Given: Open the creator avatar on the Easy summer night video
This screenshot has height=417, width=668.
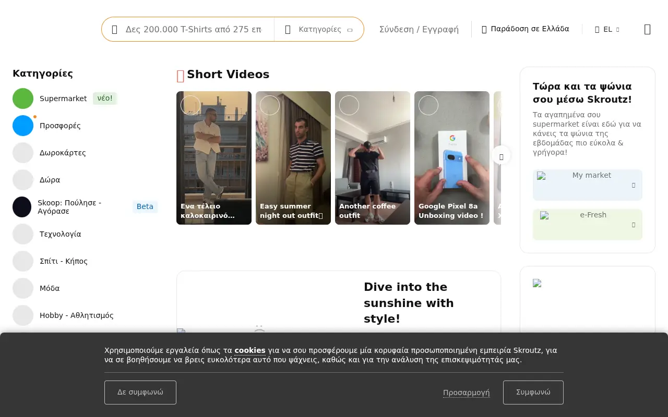Looking at the screenshot, I should [x=270, y=105].
